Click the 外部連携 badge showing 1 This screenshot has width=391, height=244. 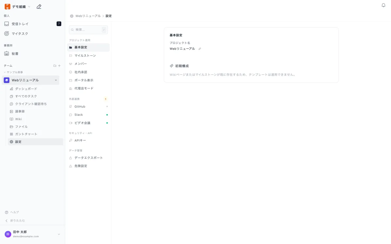(x=106, y=99)
